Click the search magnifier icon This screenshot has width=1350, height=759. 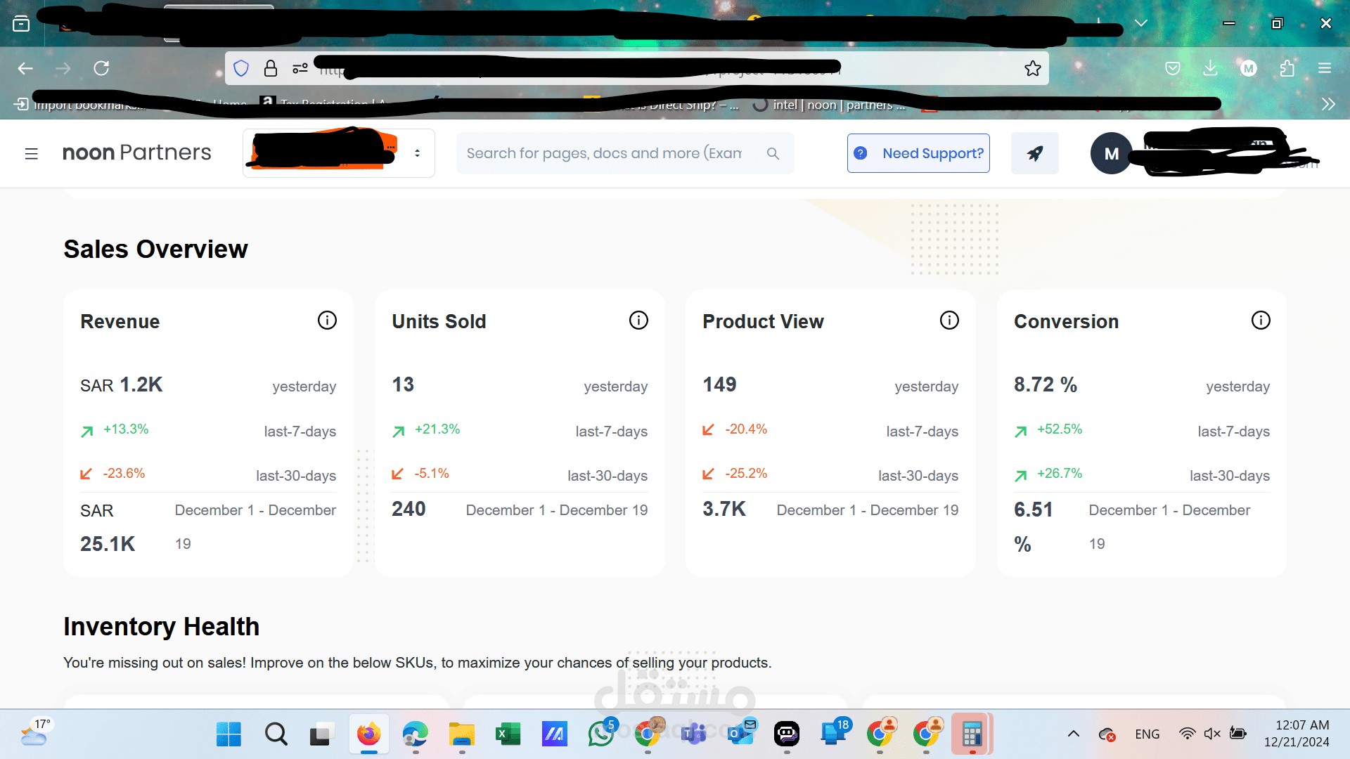point(773,153)
